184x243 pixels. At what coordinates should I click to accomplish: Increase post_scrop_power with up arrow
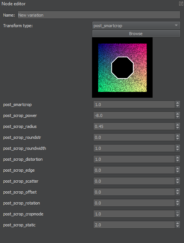pos(178,114)
